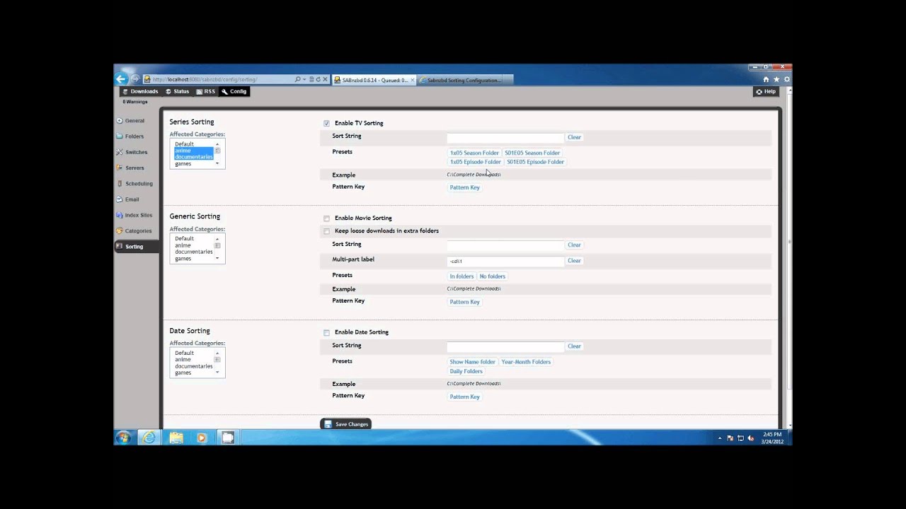
Task: Click the Scheduling icon in the sidebar
Action: [119, 184]
